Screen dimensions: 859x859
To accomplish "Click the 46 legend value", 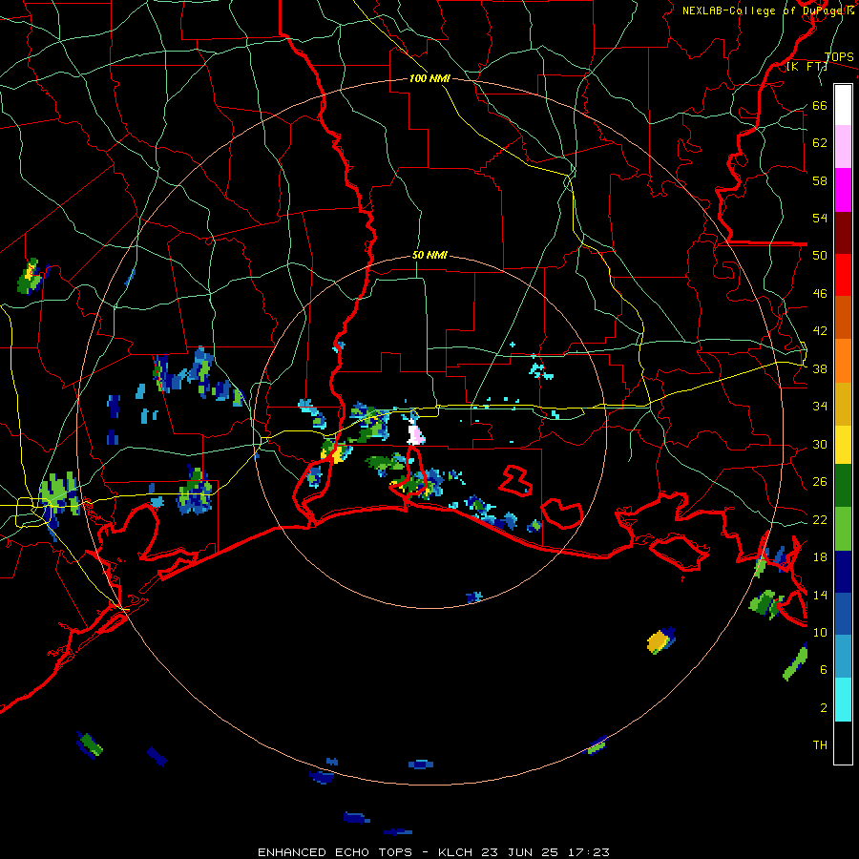I will [820, 294].
